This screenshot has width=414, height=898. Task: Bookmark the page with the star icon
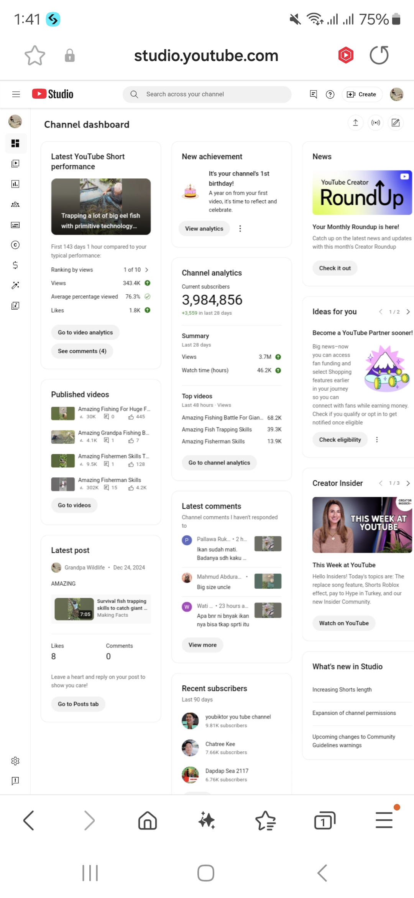(x=35, y=56)
